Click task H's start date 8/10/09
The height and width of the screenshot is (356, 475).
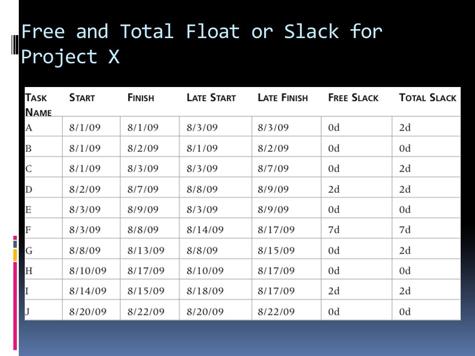pyautogui.click(x=88, y=270)
